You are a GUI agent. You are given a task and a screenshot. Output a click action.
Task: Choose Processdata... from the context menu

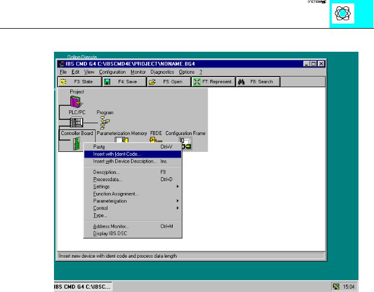click(133, 179)
